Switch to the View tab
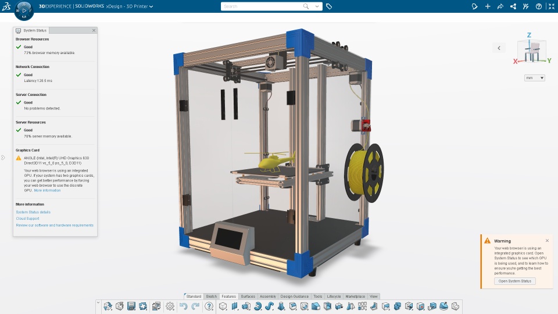 374,296
